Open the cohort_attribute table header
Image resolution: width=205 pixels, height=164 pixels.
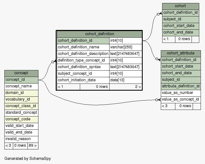181,53
